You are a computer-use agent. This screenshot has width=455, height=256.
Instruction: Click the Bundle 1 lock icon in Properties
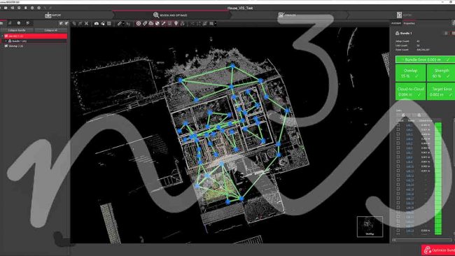click(x=398, y=34)
